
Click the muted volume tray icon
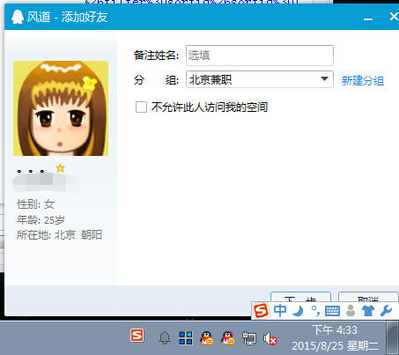[x=270, y=338]
